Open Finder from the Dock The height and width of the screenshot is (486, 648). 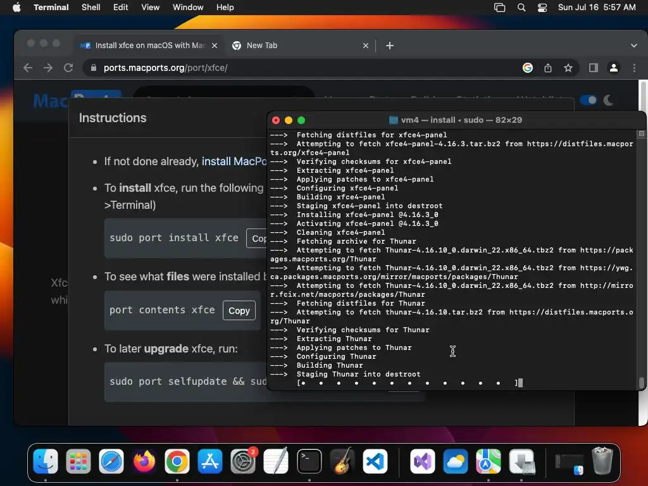[46, 461]
